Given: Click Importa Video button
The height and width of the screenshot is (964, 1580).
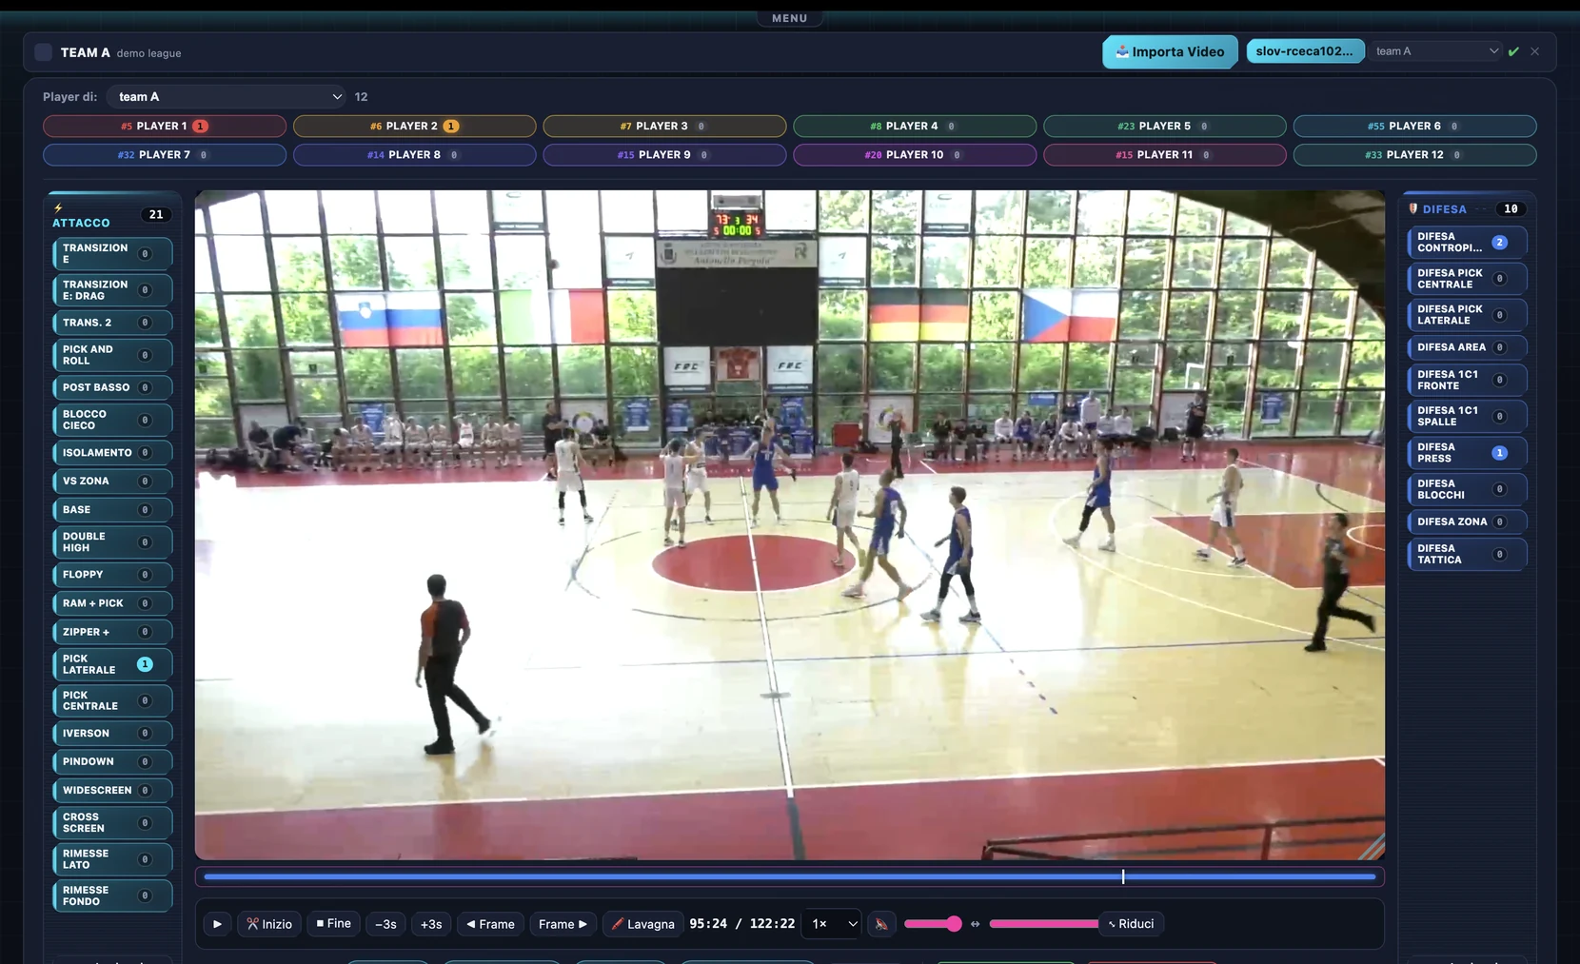Looking at the screenshot, I should tap(1170, 51).
